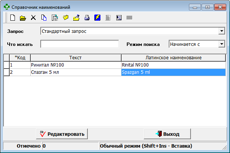Click the Редактировать button
The width and height of the screenshot is (230, 153).
(62, 134)
